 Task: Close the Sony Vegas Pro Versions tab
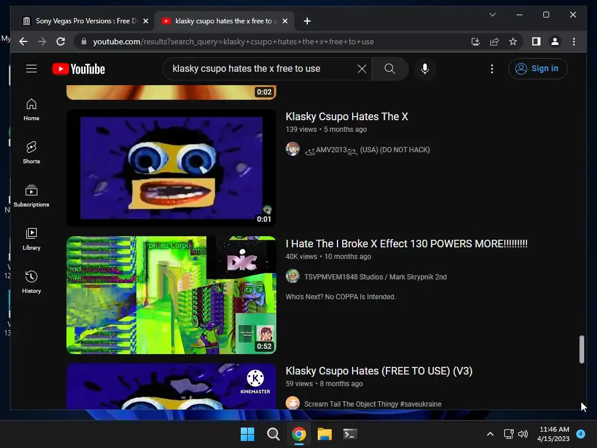(x=145, y=21)
